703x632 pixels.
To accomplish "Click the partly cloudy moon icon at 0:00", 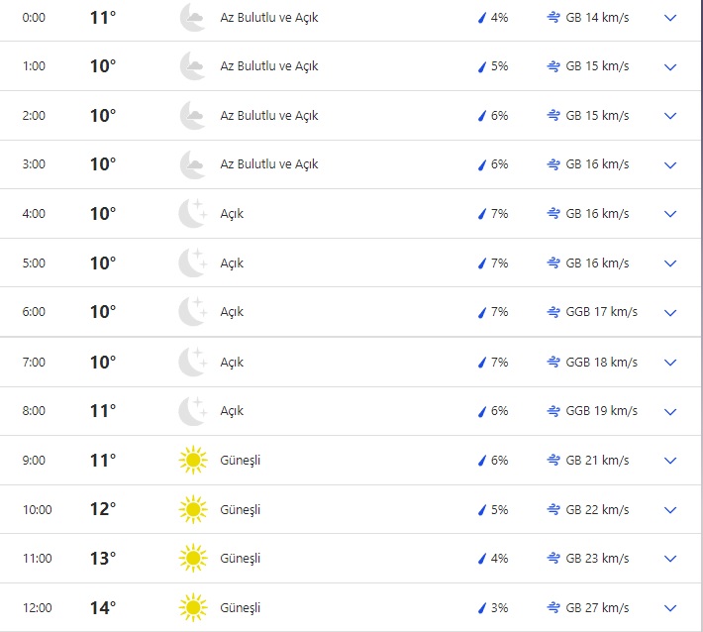I will 192,17.
